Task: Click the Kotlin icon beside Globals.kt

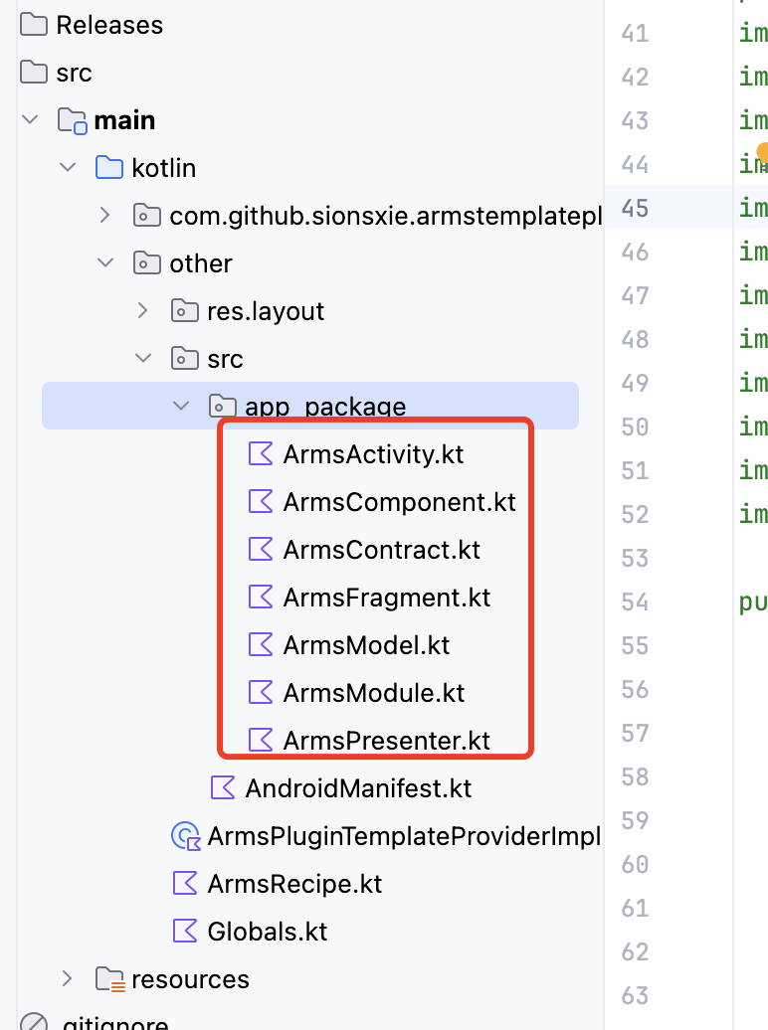Action: point(185,932)
